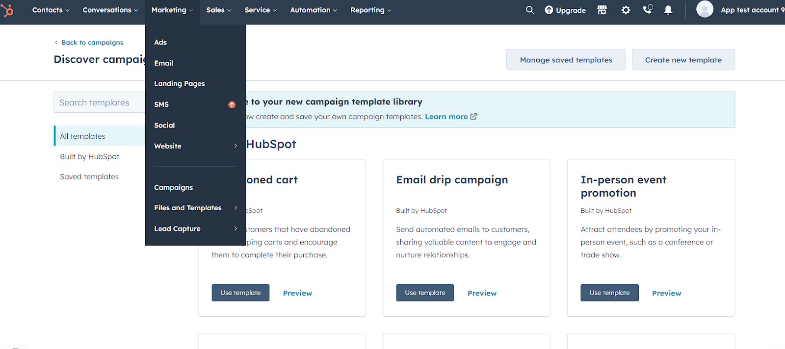This screenshot has height=349, width=785.
Task: Open the App test account menu
Action: click(x=752, y=10)
